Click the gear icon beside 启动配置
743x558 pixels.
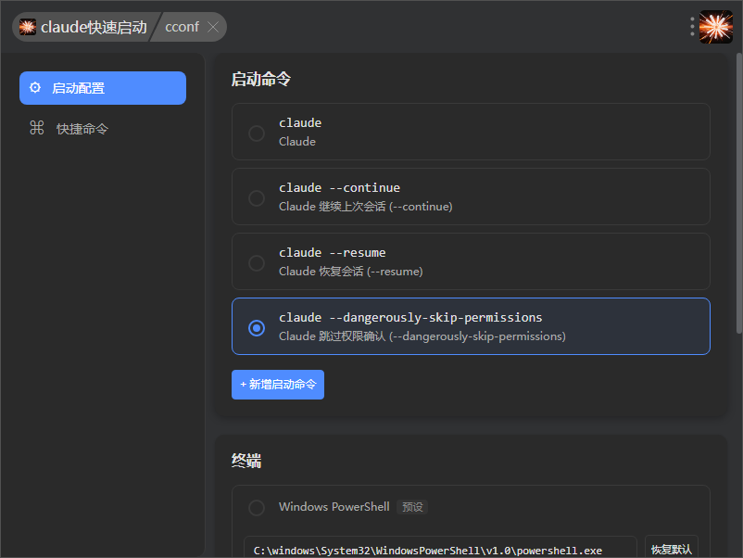tap(35, 88)
